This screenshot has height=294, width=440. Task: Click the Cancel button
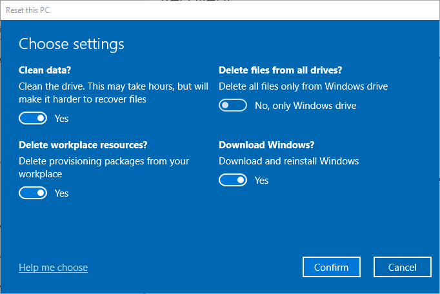click(402, 268)
